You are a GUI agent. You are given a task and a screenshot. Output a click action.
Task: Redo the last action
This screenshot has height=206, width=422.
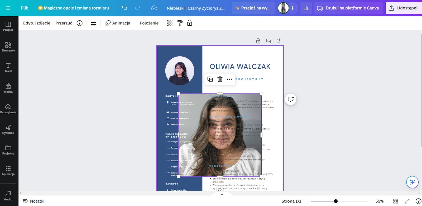[x=138, y=8]
